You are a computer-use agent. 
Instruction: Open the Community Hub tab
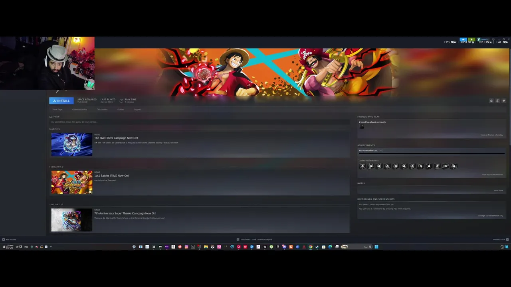[x=79, y=109]
